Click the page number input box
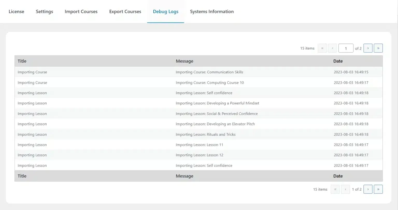The height and width of the screenshot is (210, 398). click(x=346, y=48)
